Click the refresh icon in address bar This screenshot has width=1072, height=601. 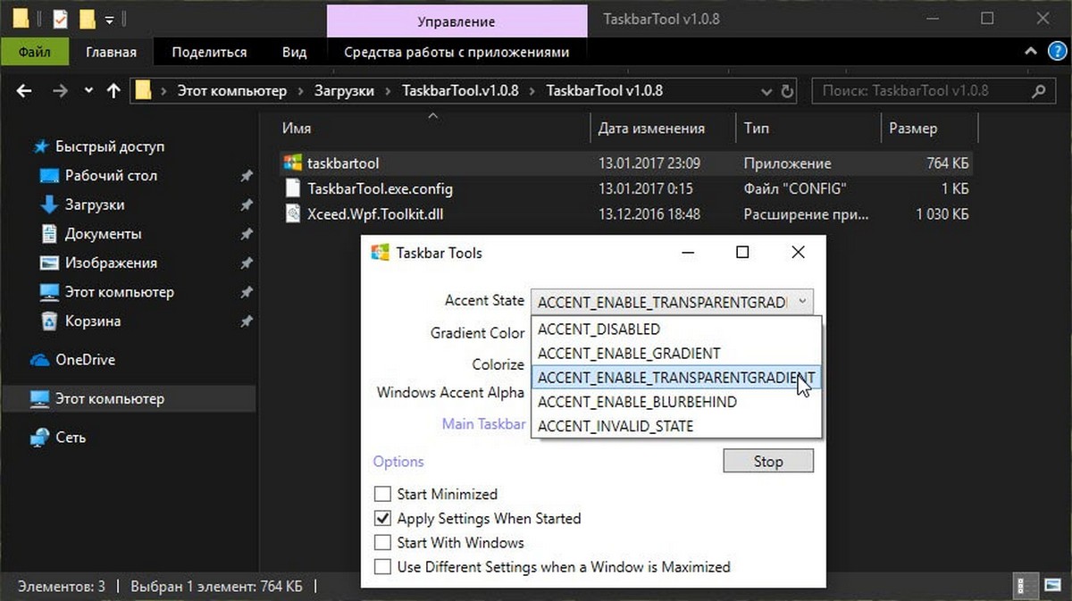click(x=787, y=90)
